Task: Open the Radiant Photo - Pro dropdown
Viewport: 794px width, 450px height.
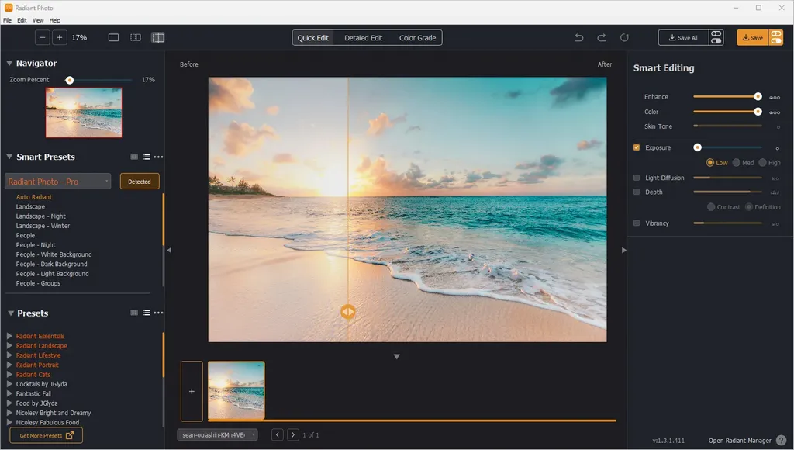Action: point(57,182)
